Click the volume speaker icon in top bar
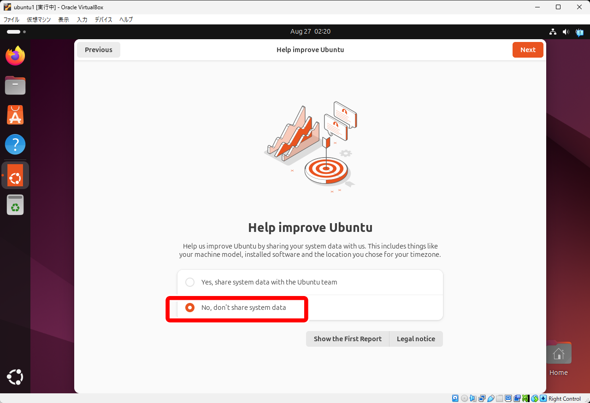 pos(566,32)
